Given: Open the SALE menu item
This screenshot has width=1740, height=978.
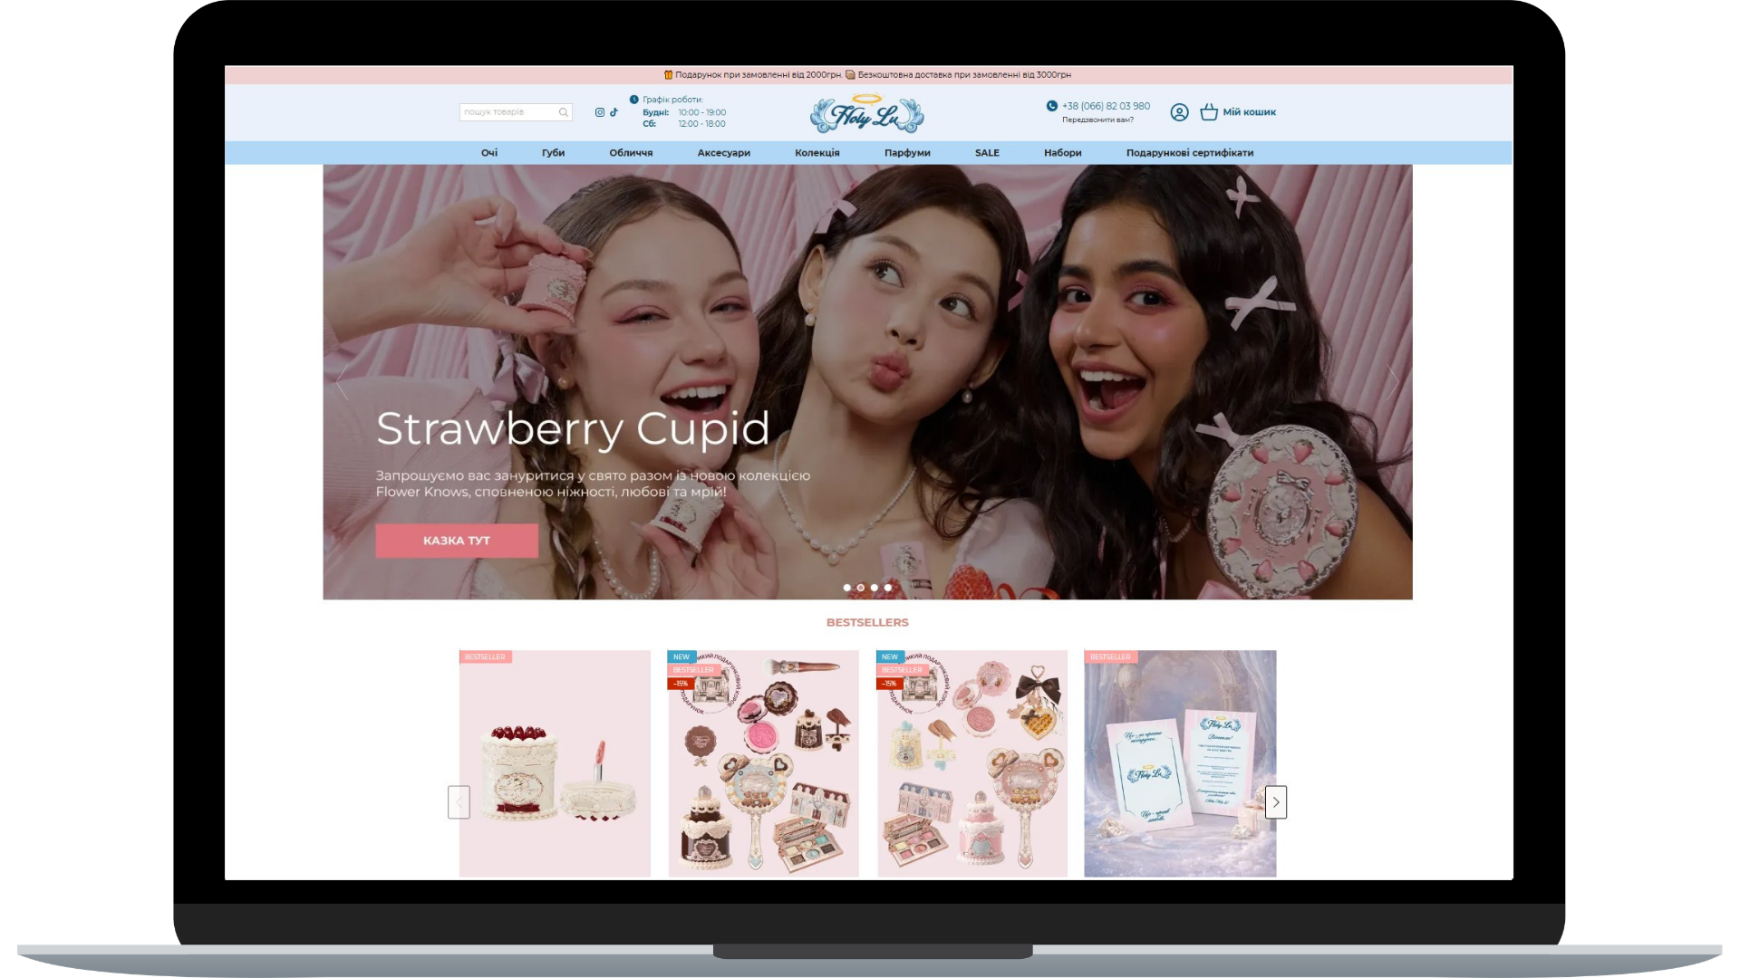Looking at the screenshot, I should click(987, 153).
